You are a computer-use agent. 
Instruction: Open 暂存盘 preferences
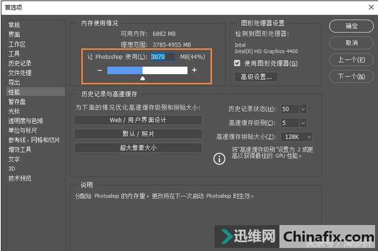pyautogui.click(x=17, y=102)
